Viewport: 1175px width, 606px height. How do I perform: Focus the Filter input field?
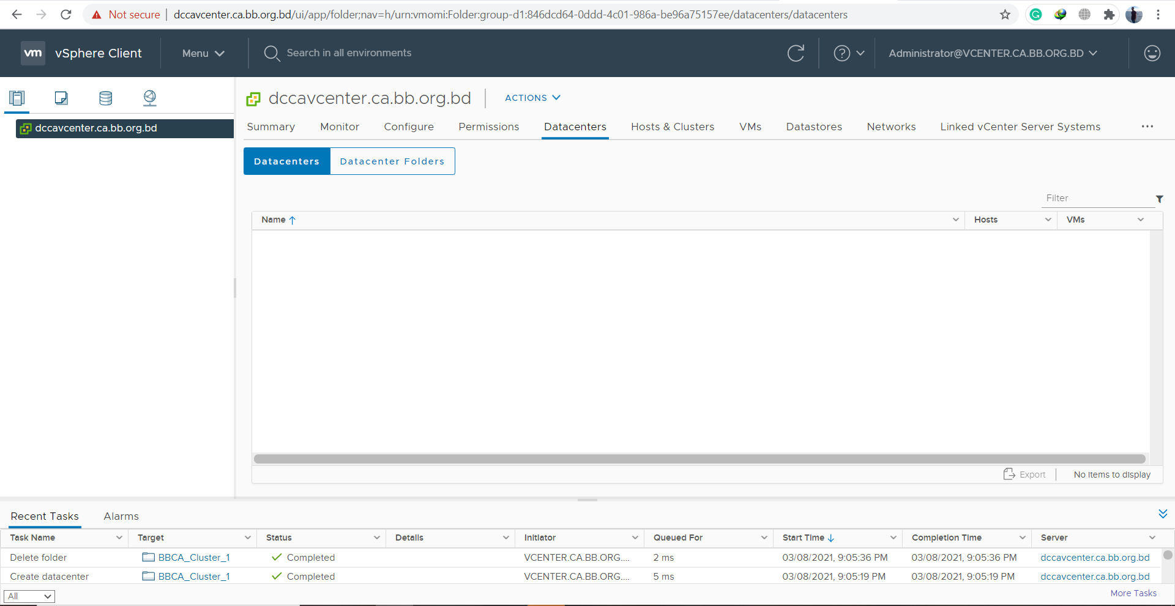[x=1099, y=198]
